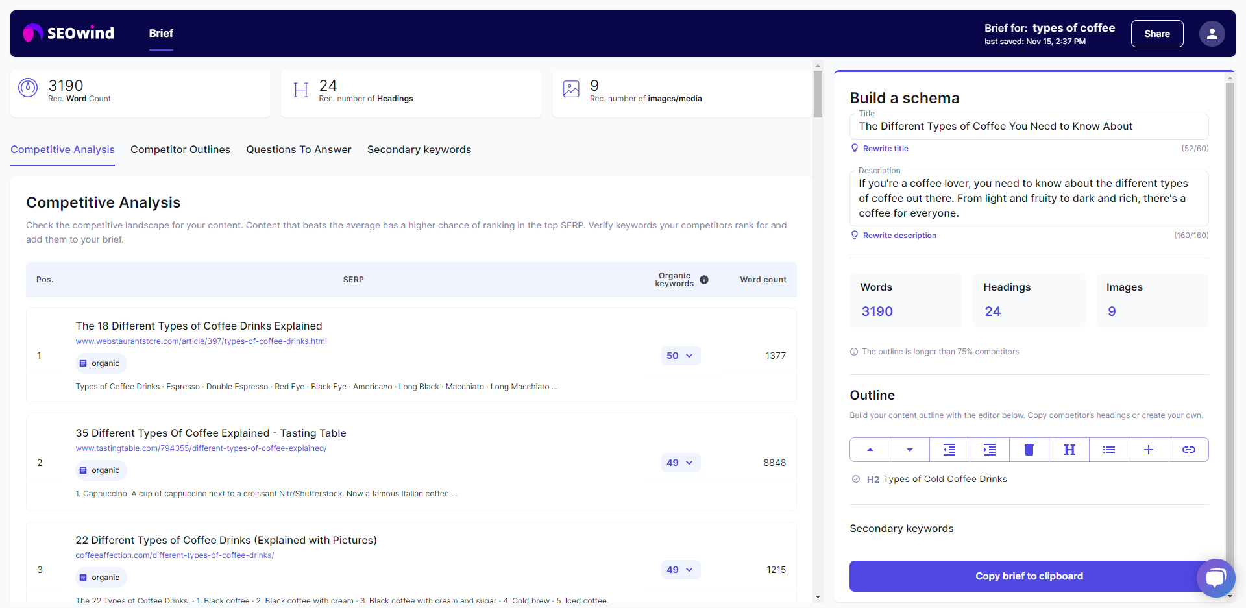The width and height of the screenshot is (1246, 608).
Task: Click the link icon in outline toolbar
Action: [x=1188, y=450]
